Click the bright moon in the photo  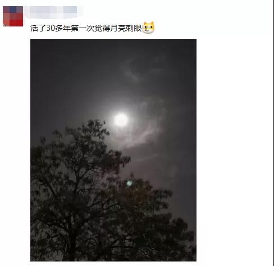click(x=121, y=120)
